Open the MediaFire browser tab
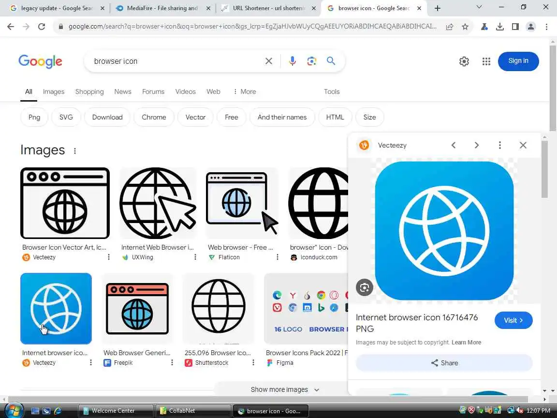Image resolution: width=557 pixels, height=418 pixels. pos(162,8)
